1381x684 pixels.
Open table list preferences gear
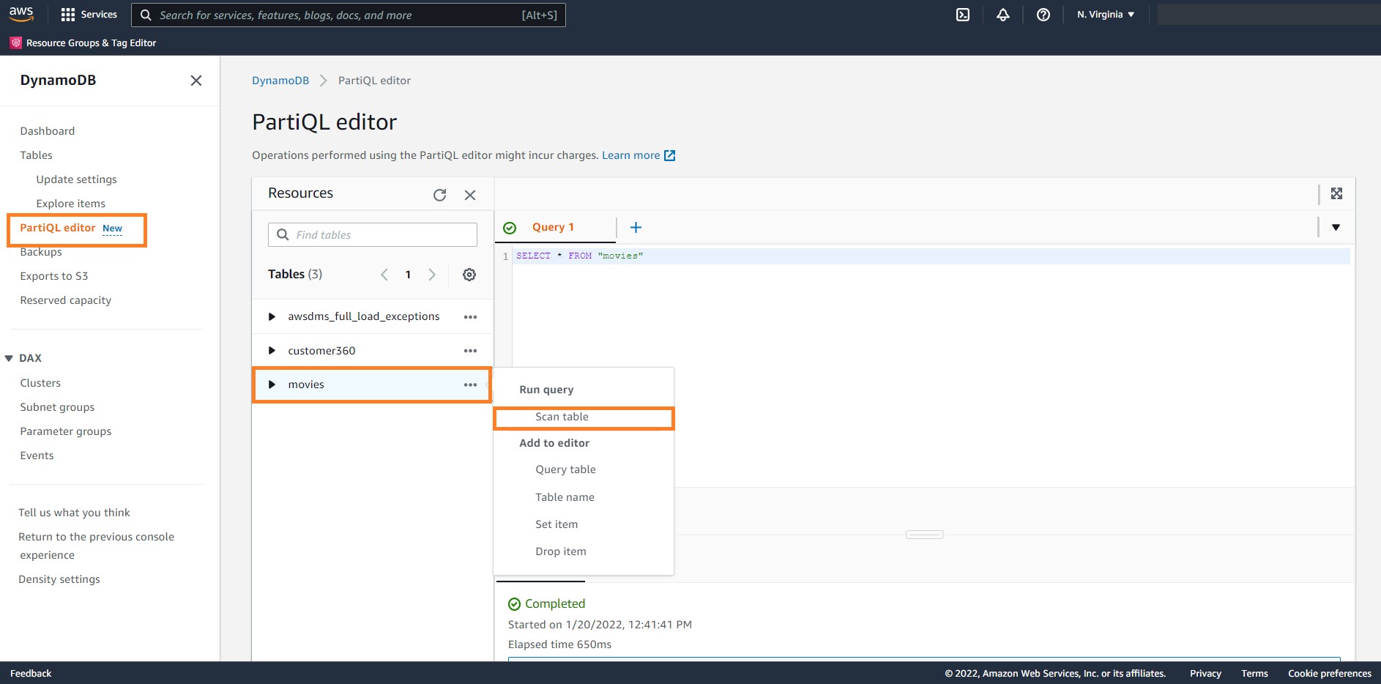point(469,275)
